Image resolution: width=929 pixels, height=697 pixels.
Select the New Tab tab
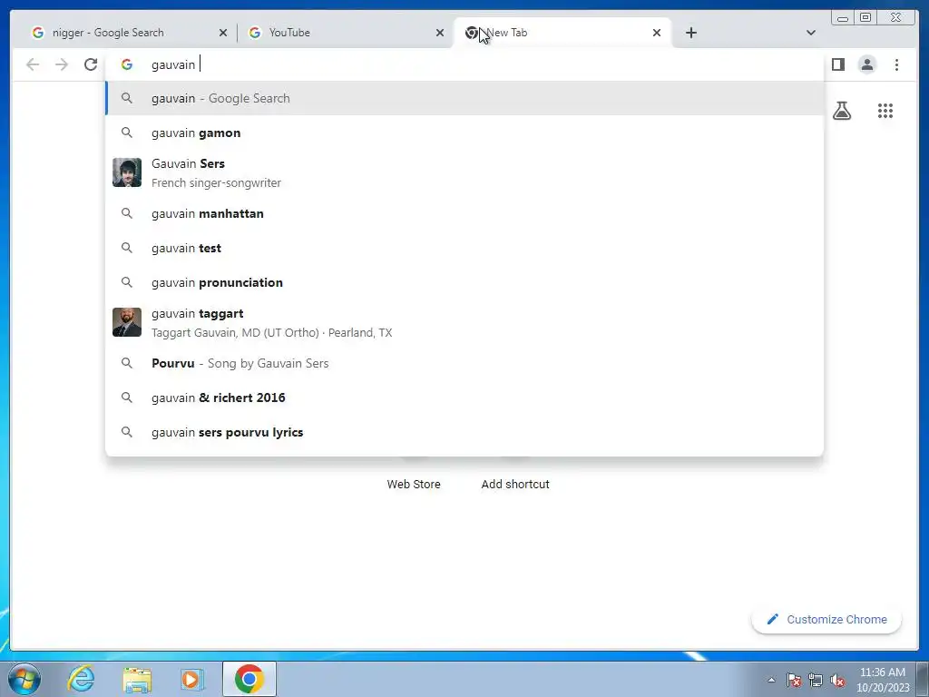(562, 33)
